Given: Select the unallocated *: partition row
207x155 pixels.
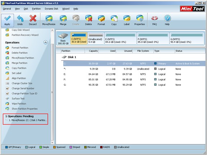Looking at the screenshot, I should (134, 69).
